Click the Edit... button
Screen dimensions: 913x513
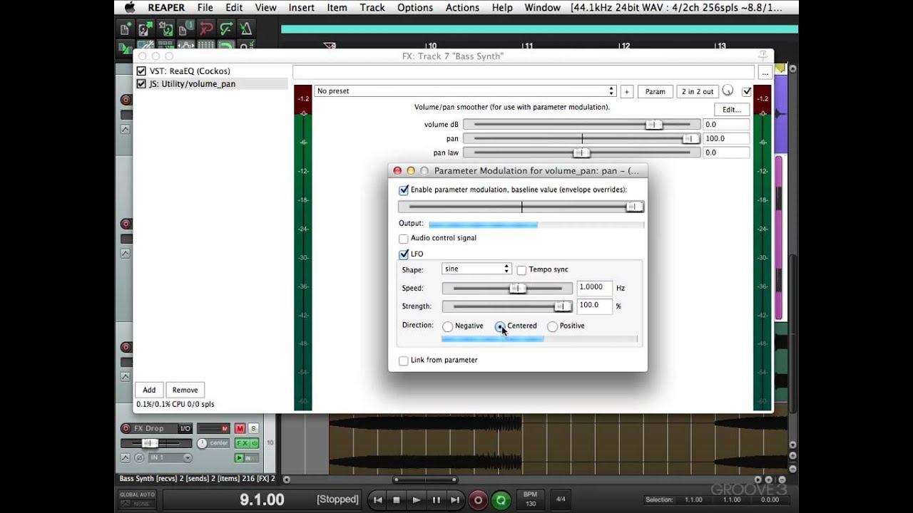pyautogui.click(x=732, y=110)
